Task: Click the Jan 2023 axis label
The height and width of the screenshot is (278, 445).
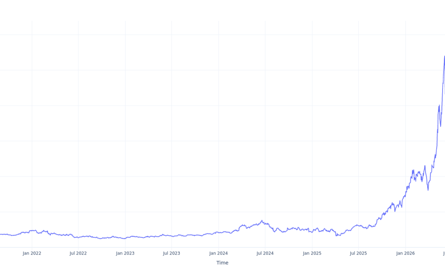Action: coord(125,253)
